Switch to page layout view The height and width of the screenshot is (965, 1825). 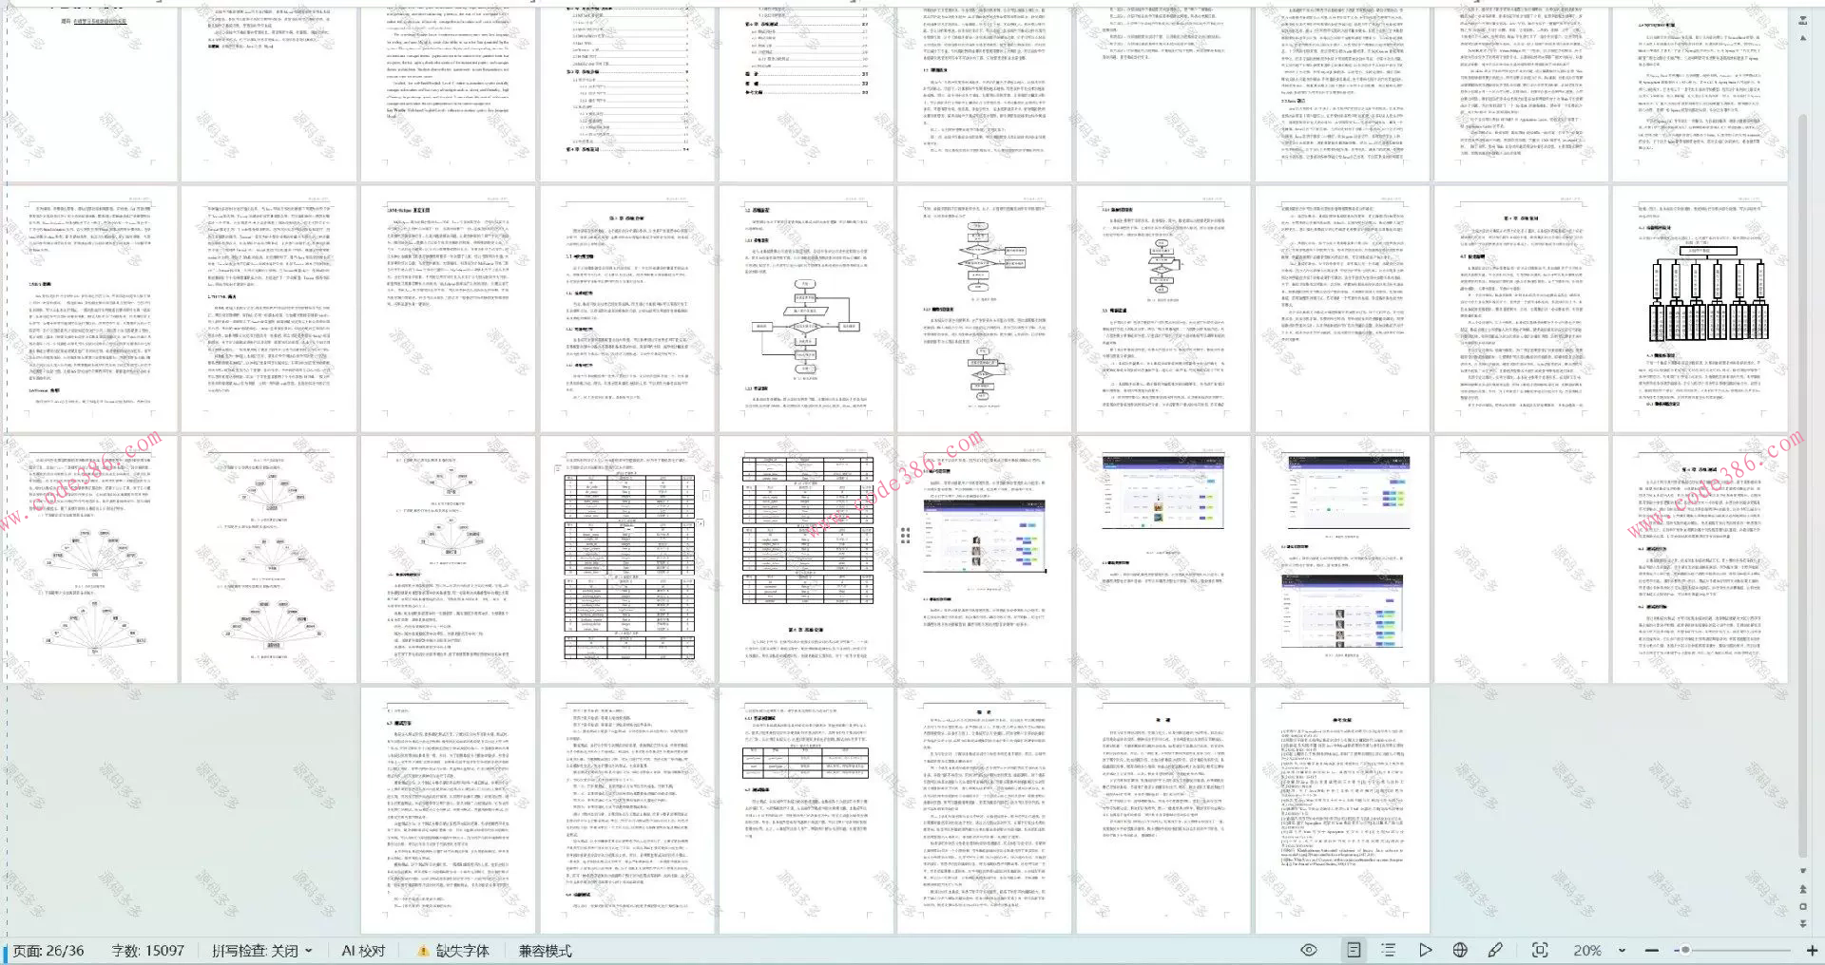tap(1354, 950)
